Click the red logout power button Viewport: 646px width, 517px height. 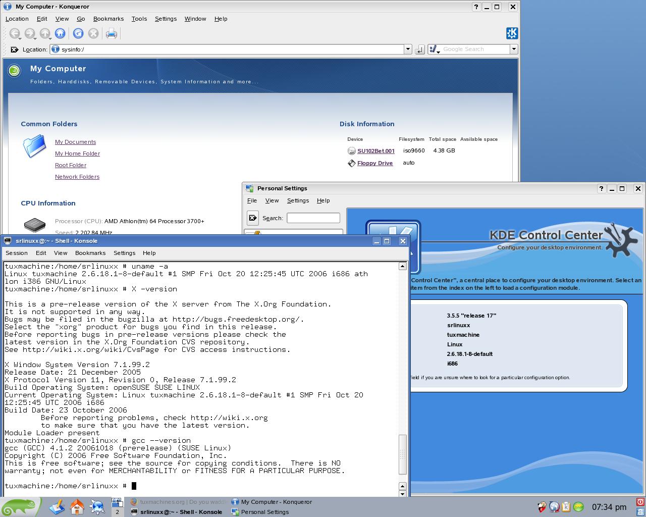(640, 502)
